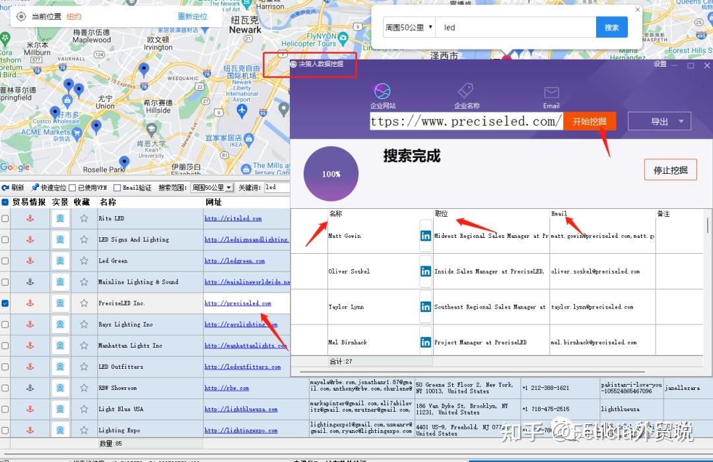Star the LED Signs And Lighting row
Image resolution: width=713 pixels, height=462 pixels.
[84, 239]
